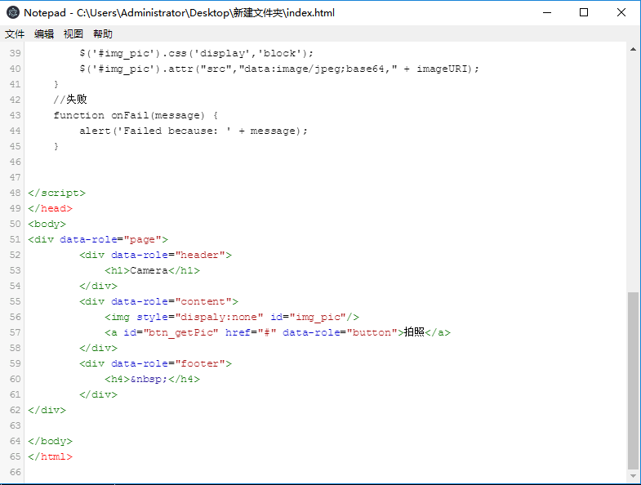Click the Notepad app icon in title bar
Screen dimensions: 641x485
(x=13, y=13)
